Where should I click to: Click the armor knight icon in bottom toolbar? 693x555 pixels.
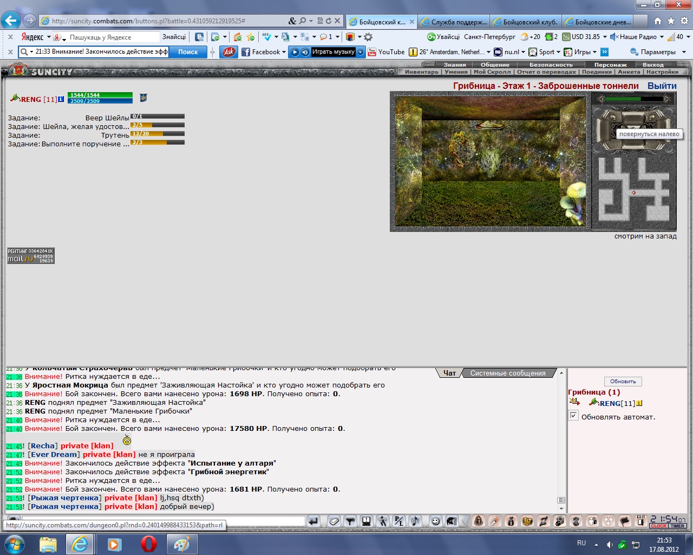[576, 521]
